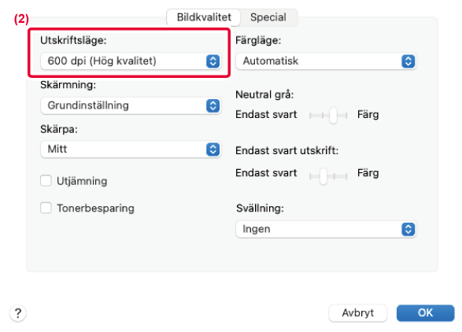This screenshot has height=332, width=462.
Task: Click the Utskriftsläge dropdown arrow icon
Action: (213, 61)
